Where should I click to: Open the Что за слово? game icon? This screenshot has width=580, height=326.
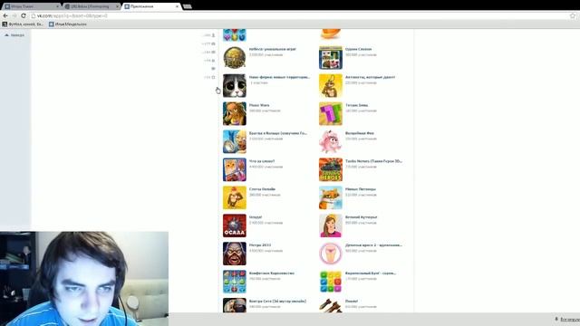tap(235, 169)
